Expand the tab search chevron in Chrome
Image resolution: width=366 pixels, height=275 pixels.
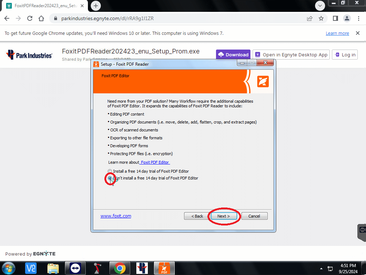320,6
